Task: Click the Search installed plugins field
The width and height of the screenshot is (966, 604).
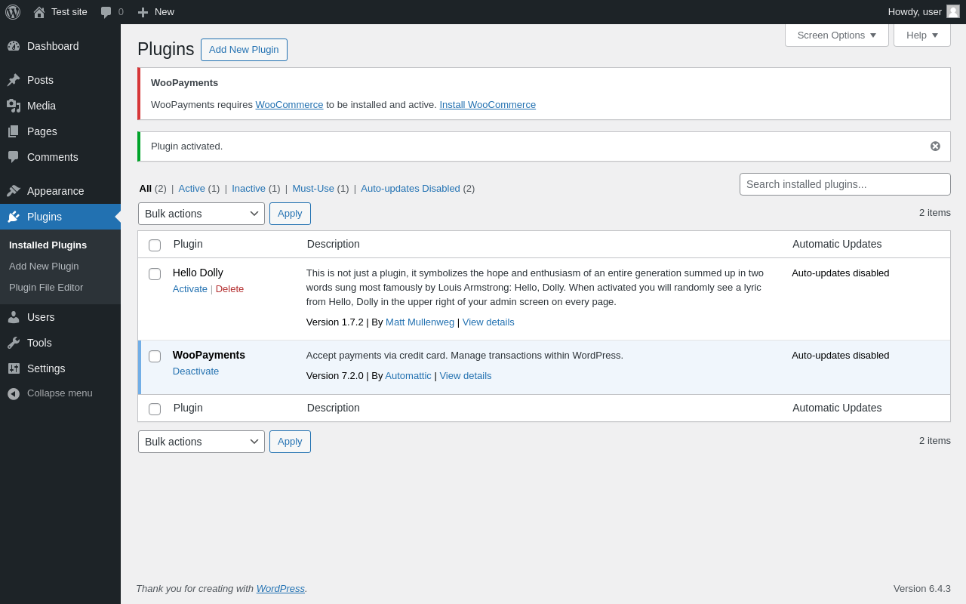Action: click(x=844, y=184)
